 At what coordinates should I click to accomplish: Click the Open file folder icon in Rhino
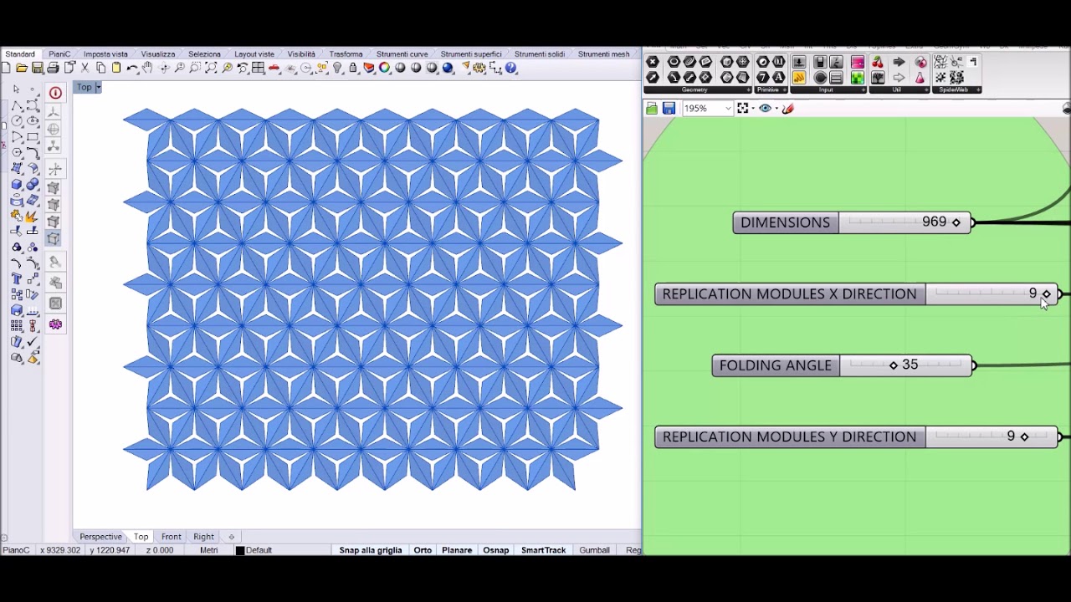(21, 68)
